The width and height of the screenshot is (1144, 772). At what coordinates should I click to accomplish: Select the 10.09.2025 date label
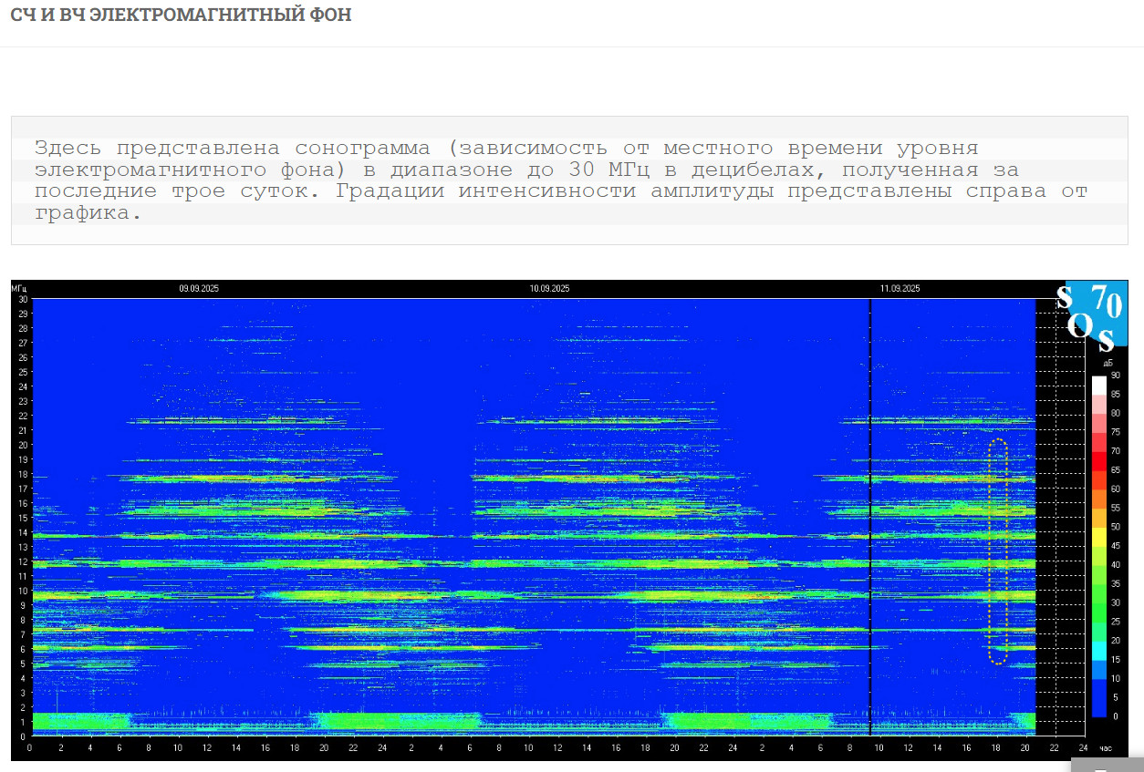[x=549, y=289]
